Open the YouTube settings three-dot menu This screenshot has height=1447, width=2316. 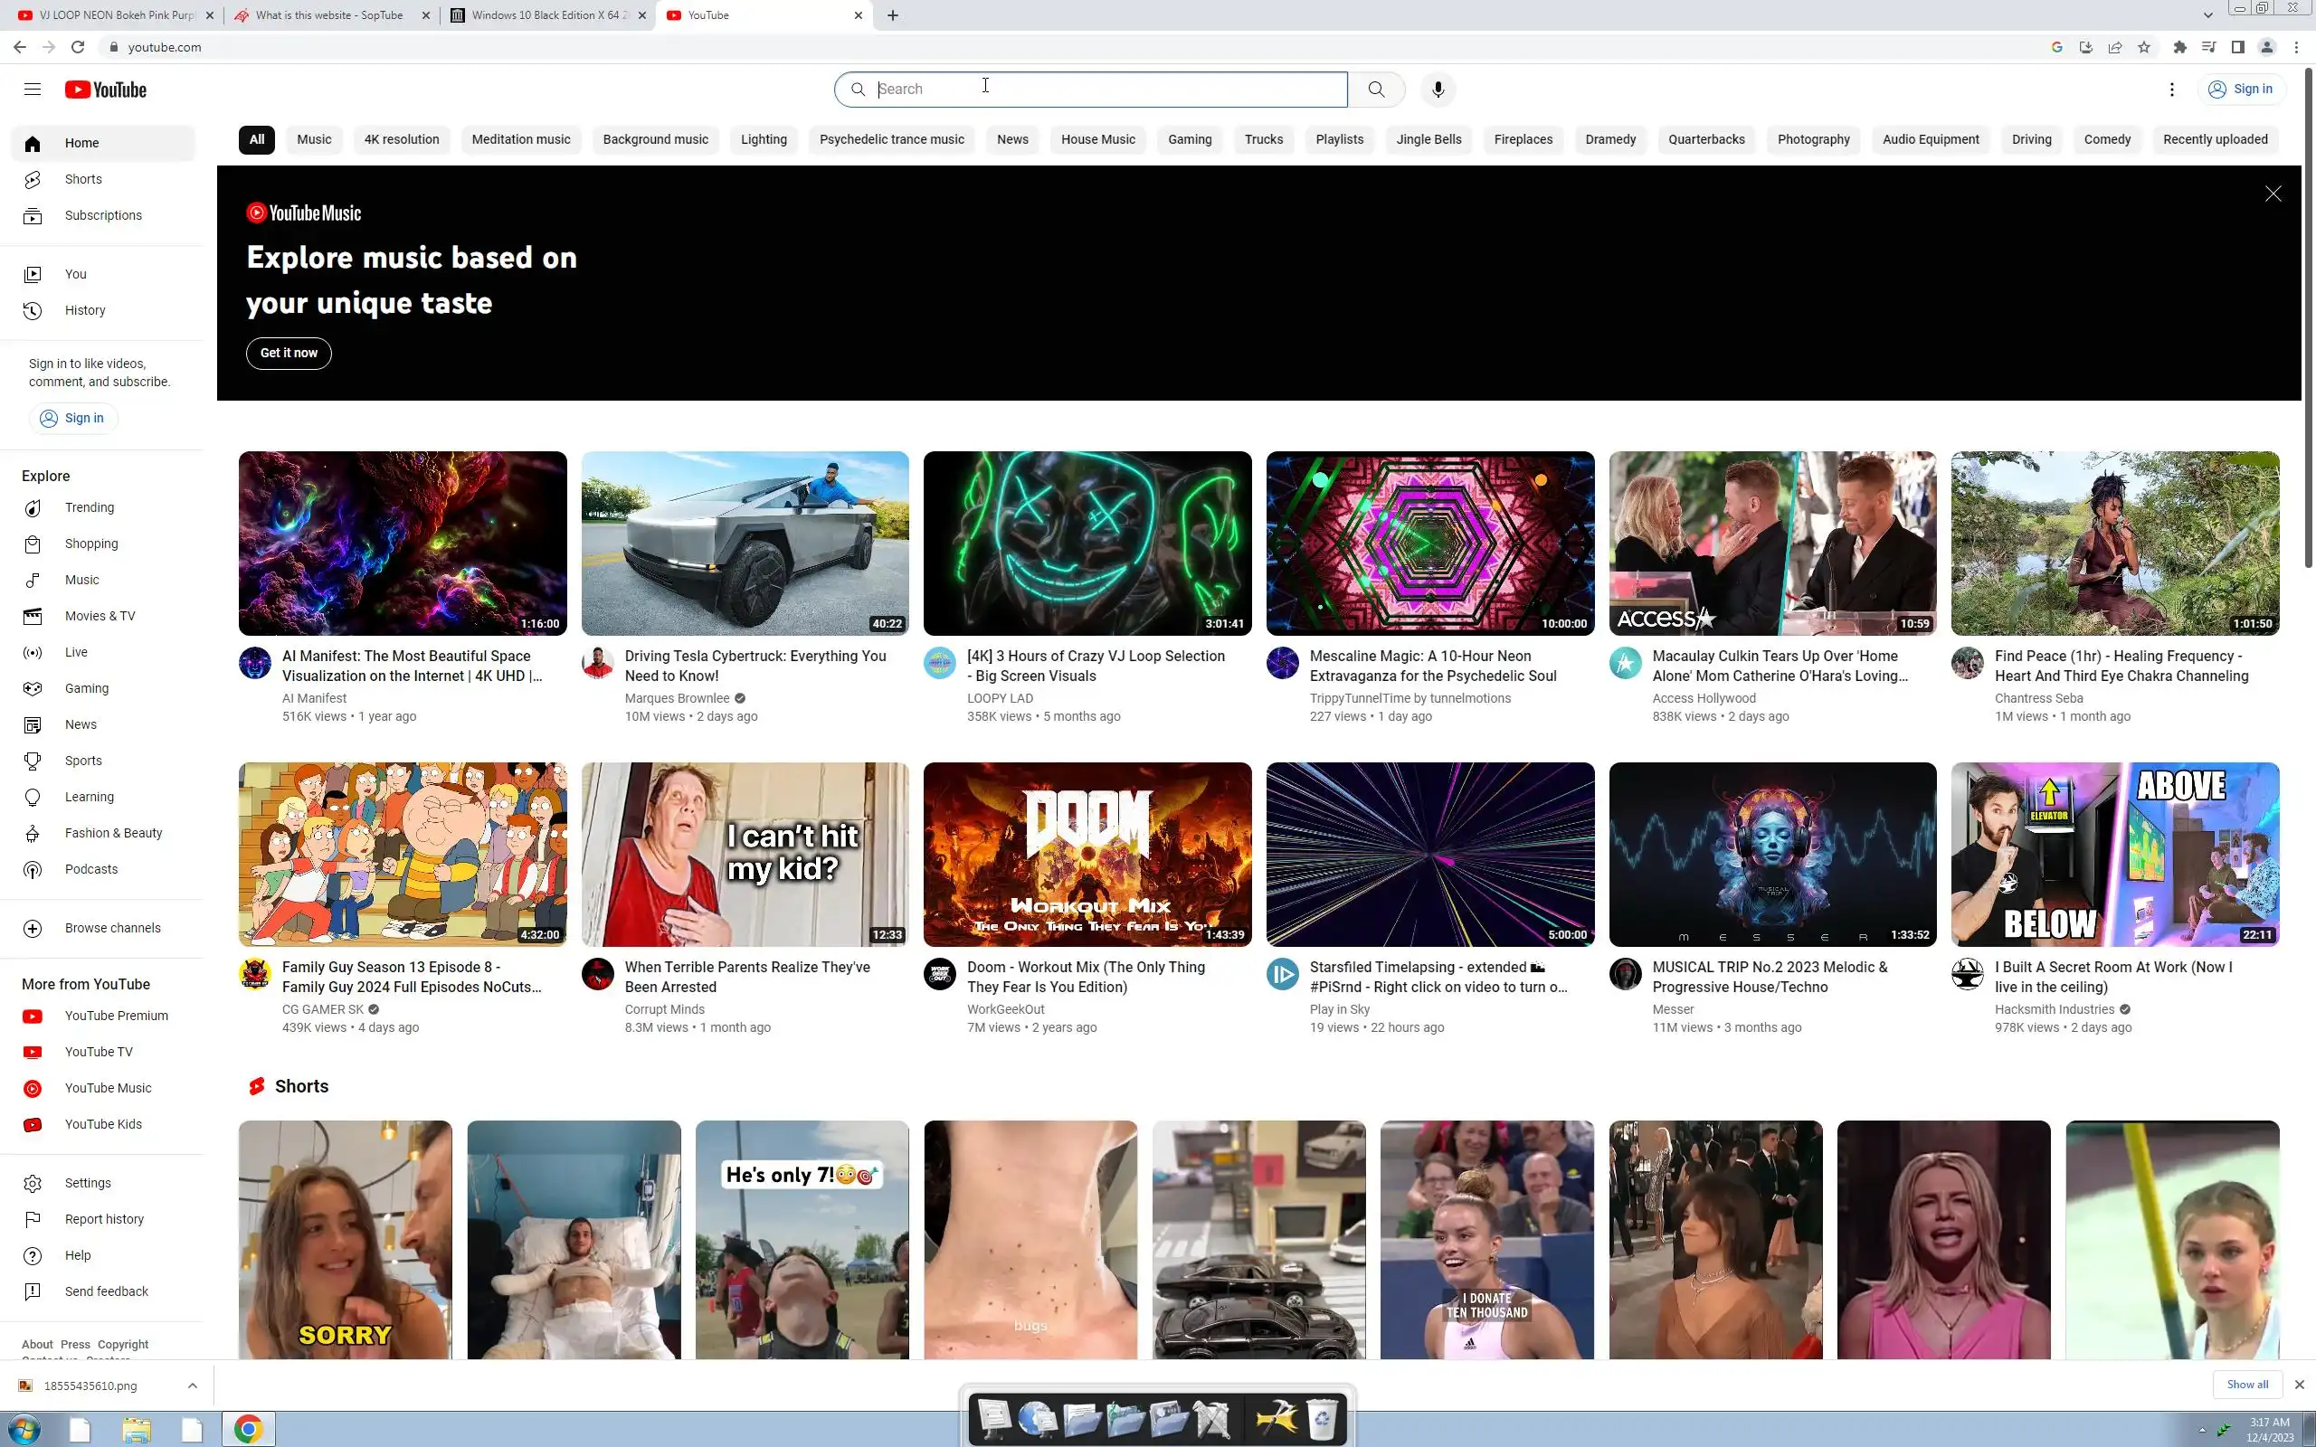click(2171, 89)
